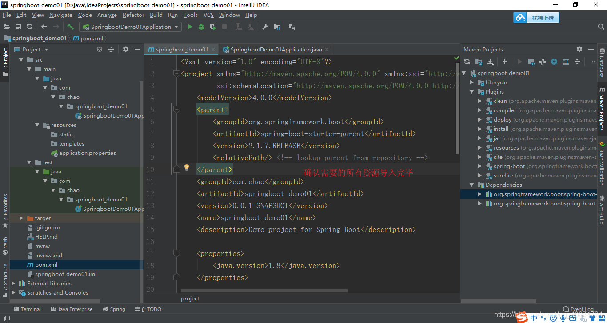Open the Event Log
607x323 pixels.
(578, 309)
